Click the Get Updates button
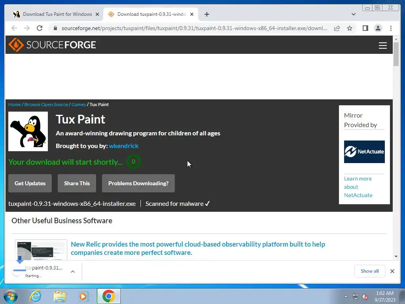Image resolution: width=405 pixels, height=304 pixels. pos(30,183)
